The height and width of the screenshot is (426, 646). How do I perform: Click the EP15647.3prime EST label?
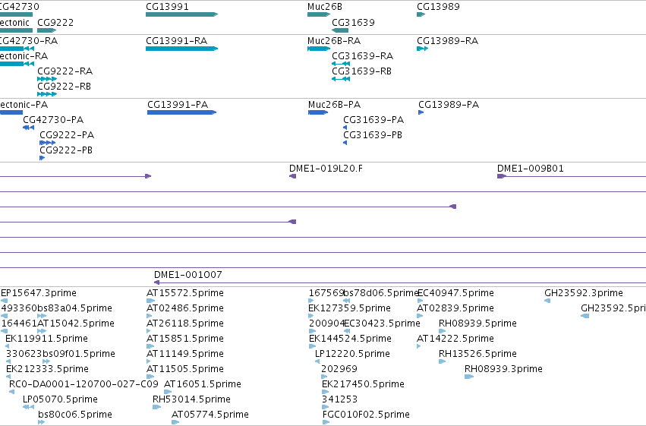(x=39, y=293)
